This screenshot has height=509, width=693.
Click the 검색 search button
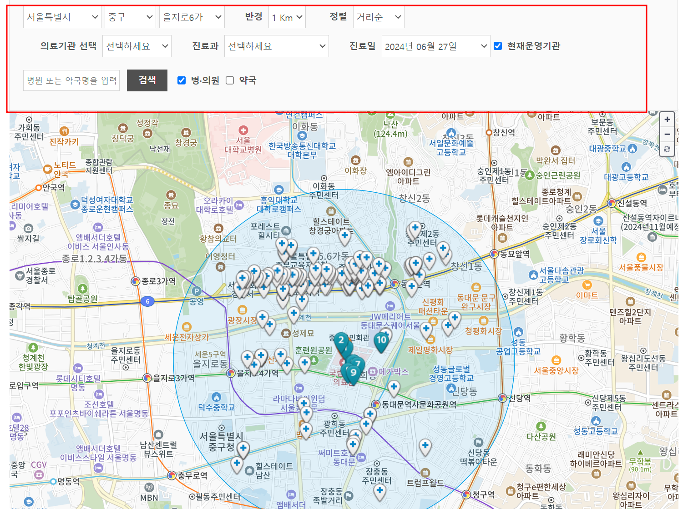tap(147, 80)
